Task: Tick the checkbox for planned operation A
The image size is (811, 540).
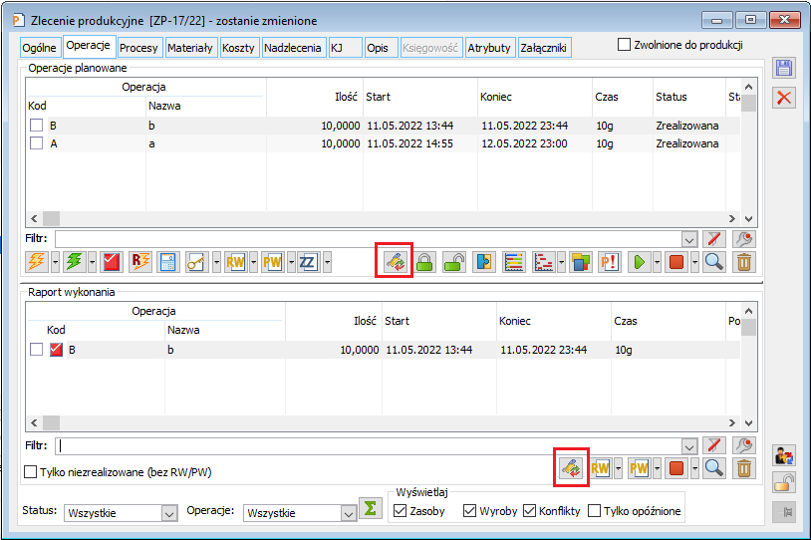Action: (x=36, y=142)
